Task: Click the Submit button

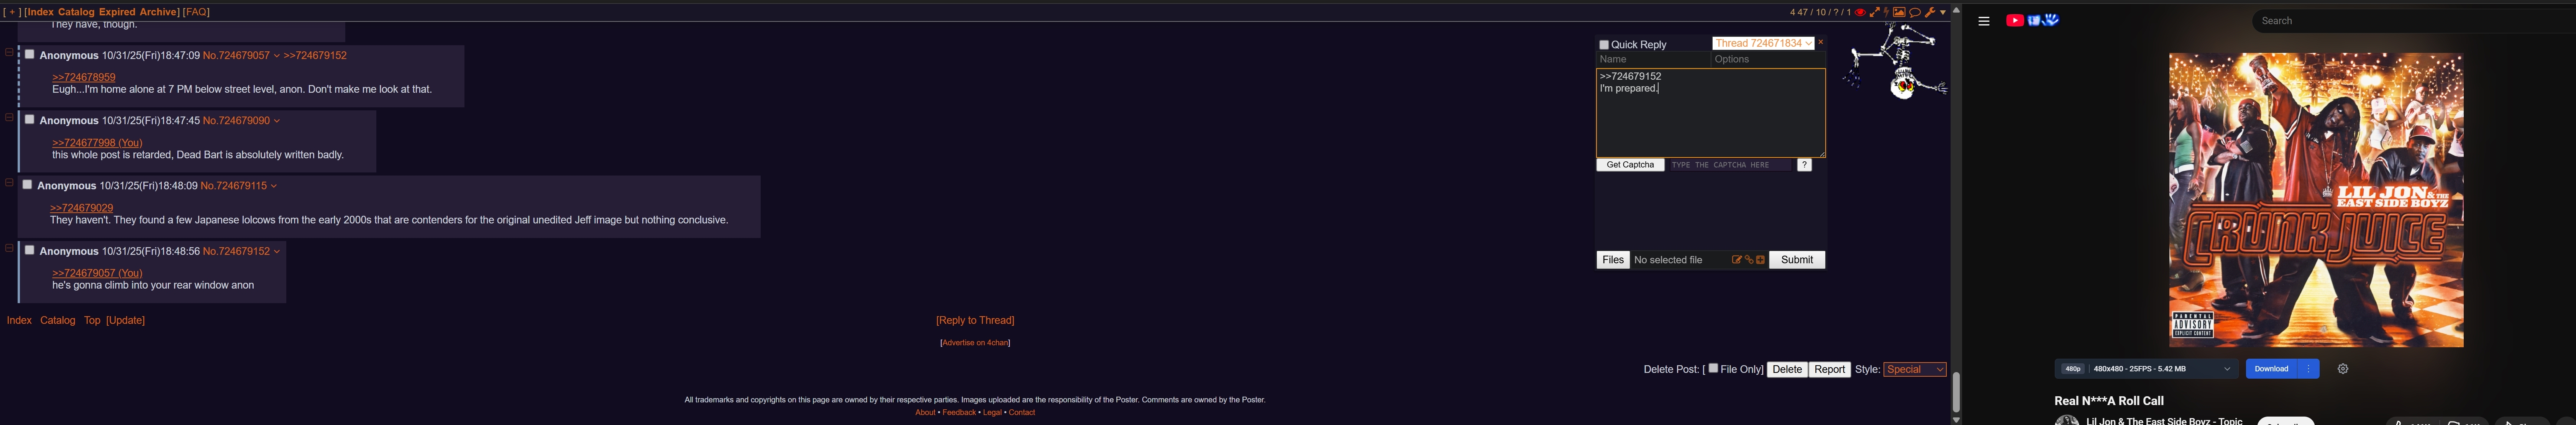Action: point(1797,260)
